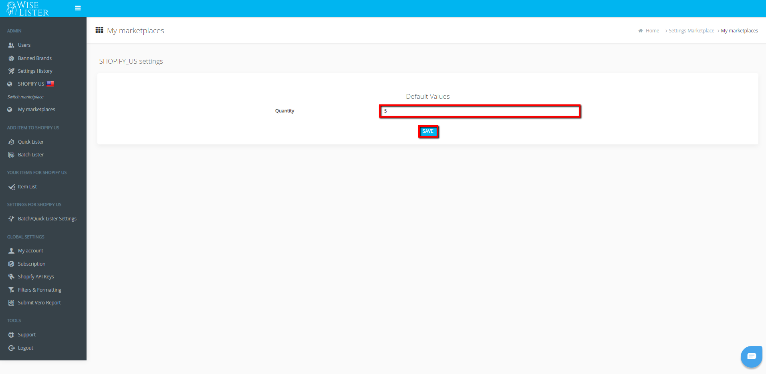Click the Shopify API Keys icon
This screenshot has height=374, width=766.
(x=11, y=277)
